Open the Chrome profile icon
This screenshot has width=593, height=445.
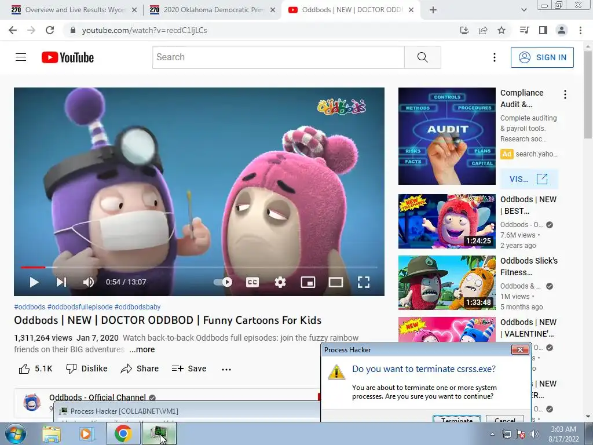click(x=562, y=30)
